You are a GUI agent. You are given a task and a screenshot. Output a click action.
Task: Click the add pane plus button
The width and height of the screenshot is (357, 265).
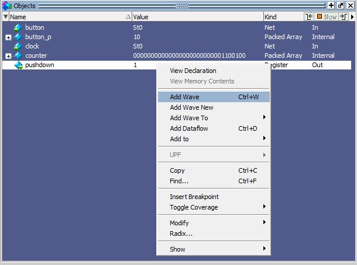click(331, 5)
